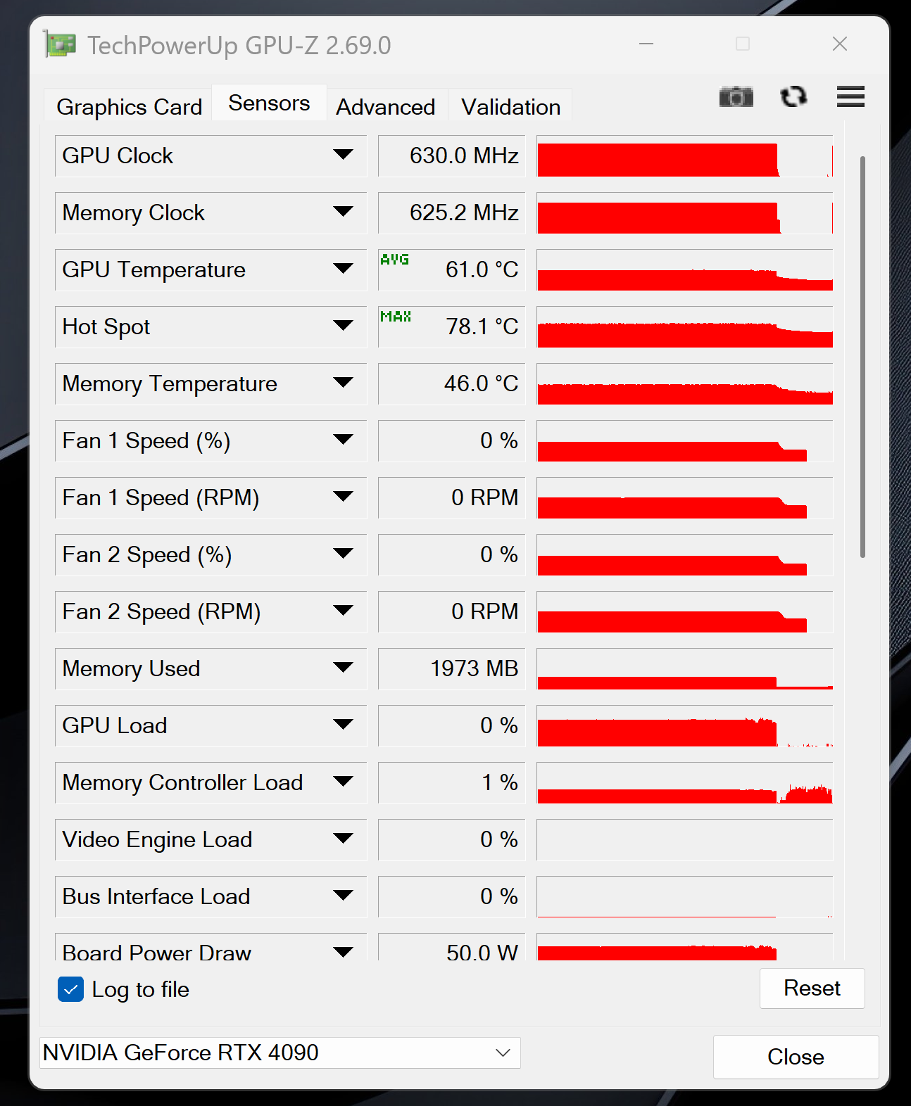This screenshot has height=1106, width=911.
Task: Click the refresh sensors icon
Action: 793,96
